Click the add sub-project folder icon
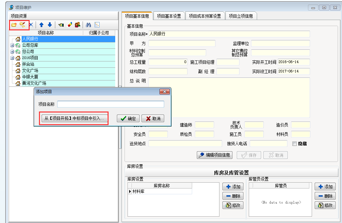This screenshot has height=223, width=342. tap(22, 25)
